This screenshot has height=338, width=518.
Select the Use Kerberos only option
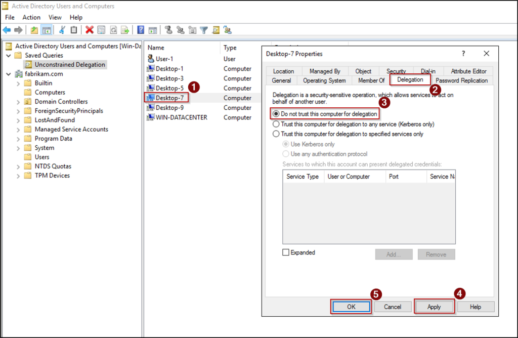pyautogui.click(x=285, y=144)
